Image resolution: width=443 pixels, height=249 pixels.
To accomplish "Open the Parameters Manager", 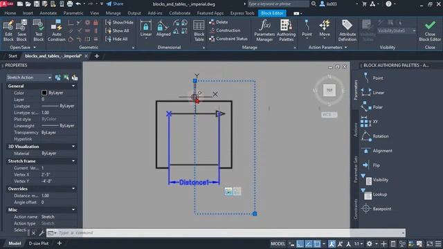I will click(x=264, y=30).
